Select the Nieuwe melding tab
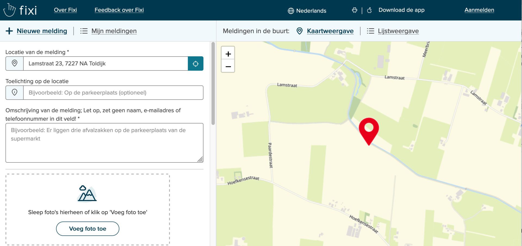Viewport: 522px width, 246px height. (42, 31)
